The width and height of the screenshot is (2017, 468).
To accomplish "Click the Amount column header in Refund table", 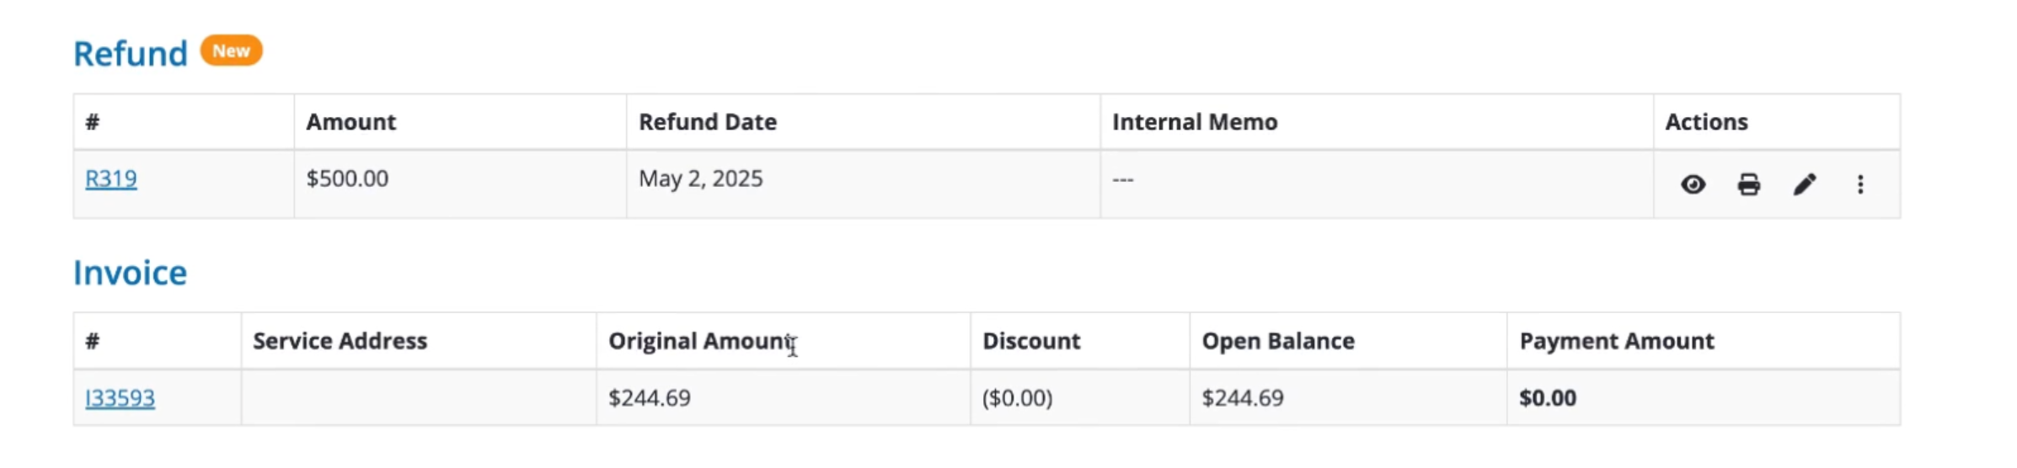I will point(350,122).
